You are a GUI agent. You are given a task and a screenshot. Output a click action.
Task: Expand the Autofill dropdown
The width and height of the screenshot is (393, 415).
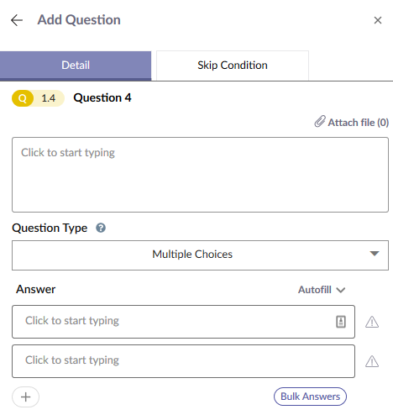[322, 290]
